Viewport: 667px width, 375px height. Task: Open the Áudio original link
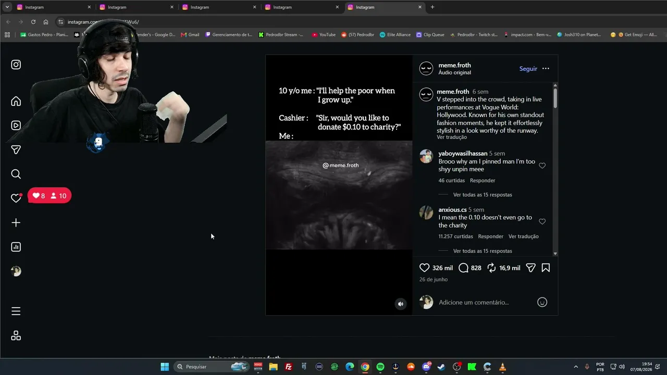pos(454,73)
